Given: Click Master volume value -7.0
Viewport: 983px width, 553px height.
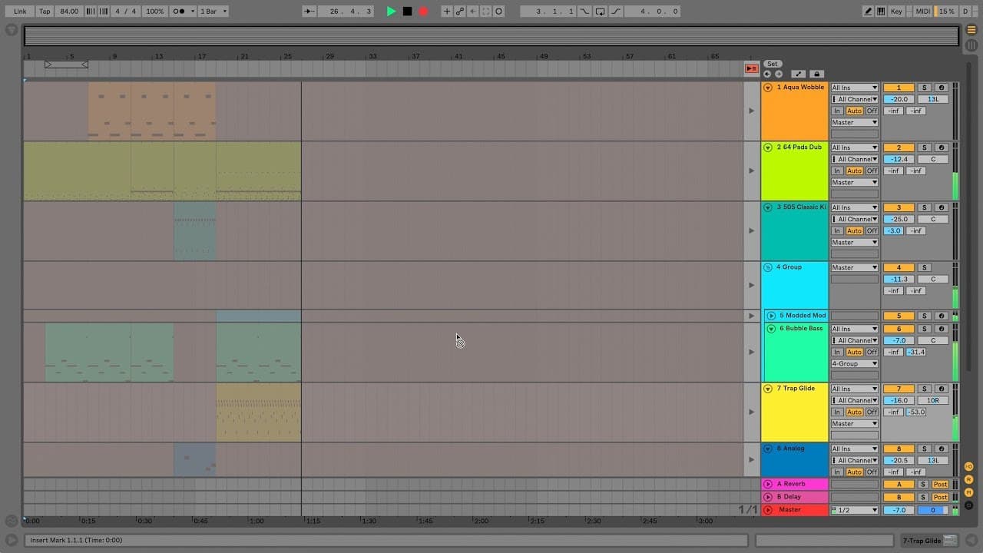Looking at the screenshot, I should [899, 510].
